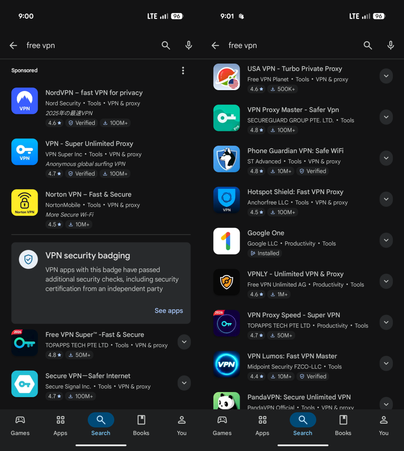Open the three-dot menu beside Sponsored

click(x=183, y=70)
